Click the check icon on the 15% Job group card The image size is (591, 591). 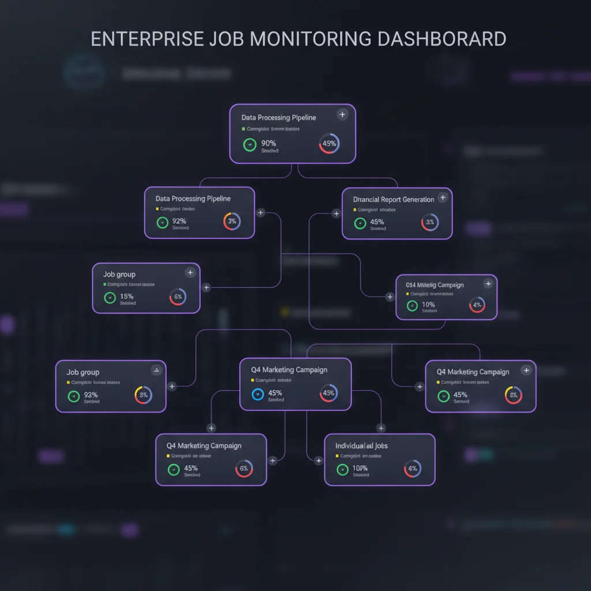pyautogui.click(x=110, y=298)
